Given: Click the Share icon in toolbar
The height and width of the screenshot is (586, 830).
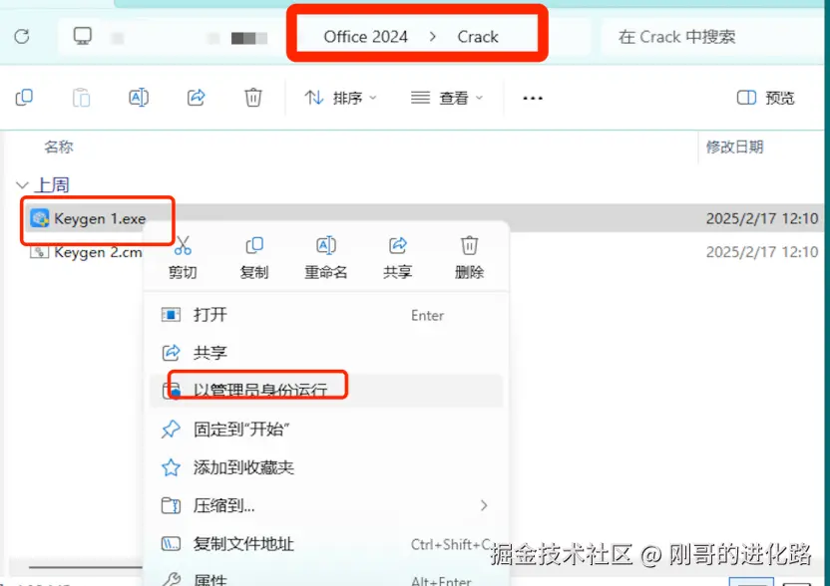Looking at the screenshot, I should coord(196,98).
